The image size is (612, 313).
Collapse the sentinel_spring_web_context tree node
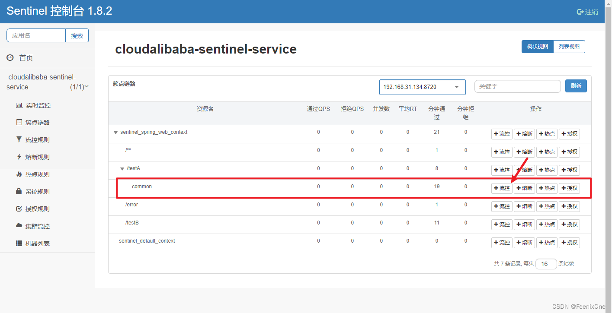tap(115, 133)
